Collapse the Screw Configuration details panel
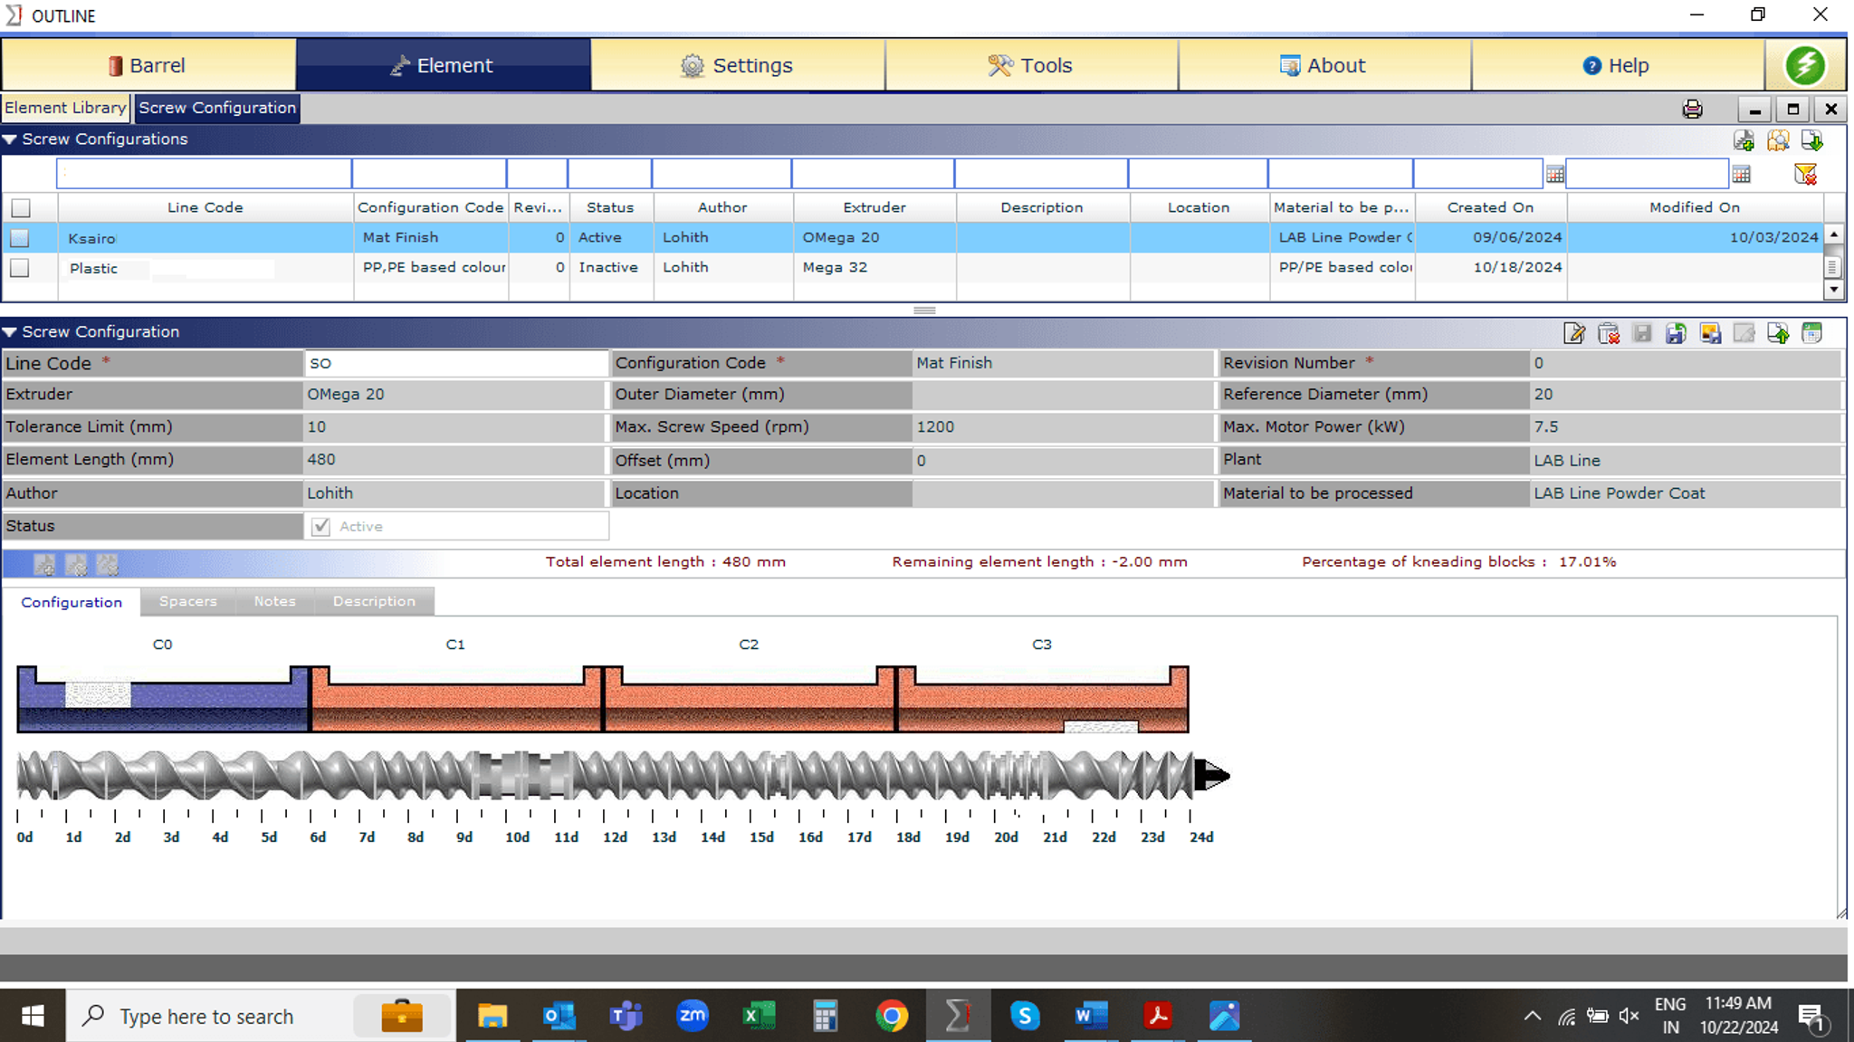The image size is (1854, 1042). 10,332
